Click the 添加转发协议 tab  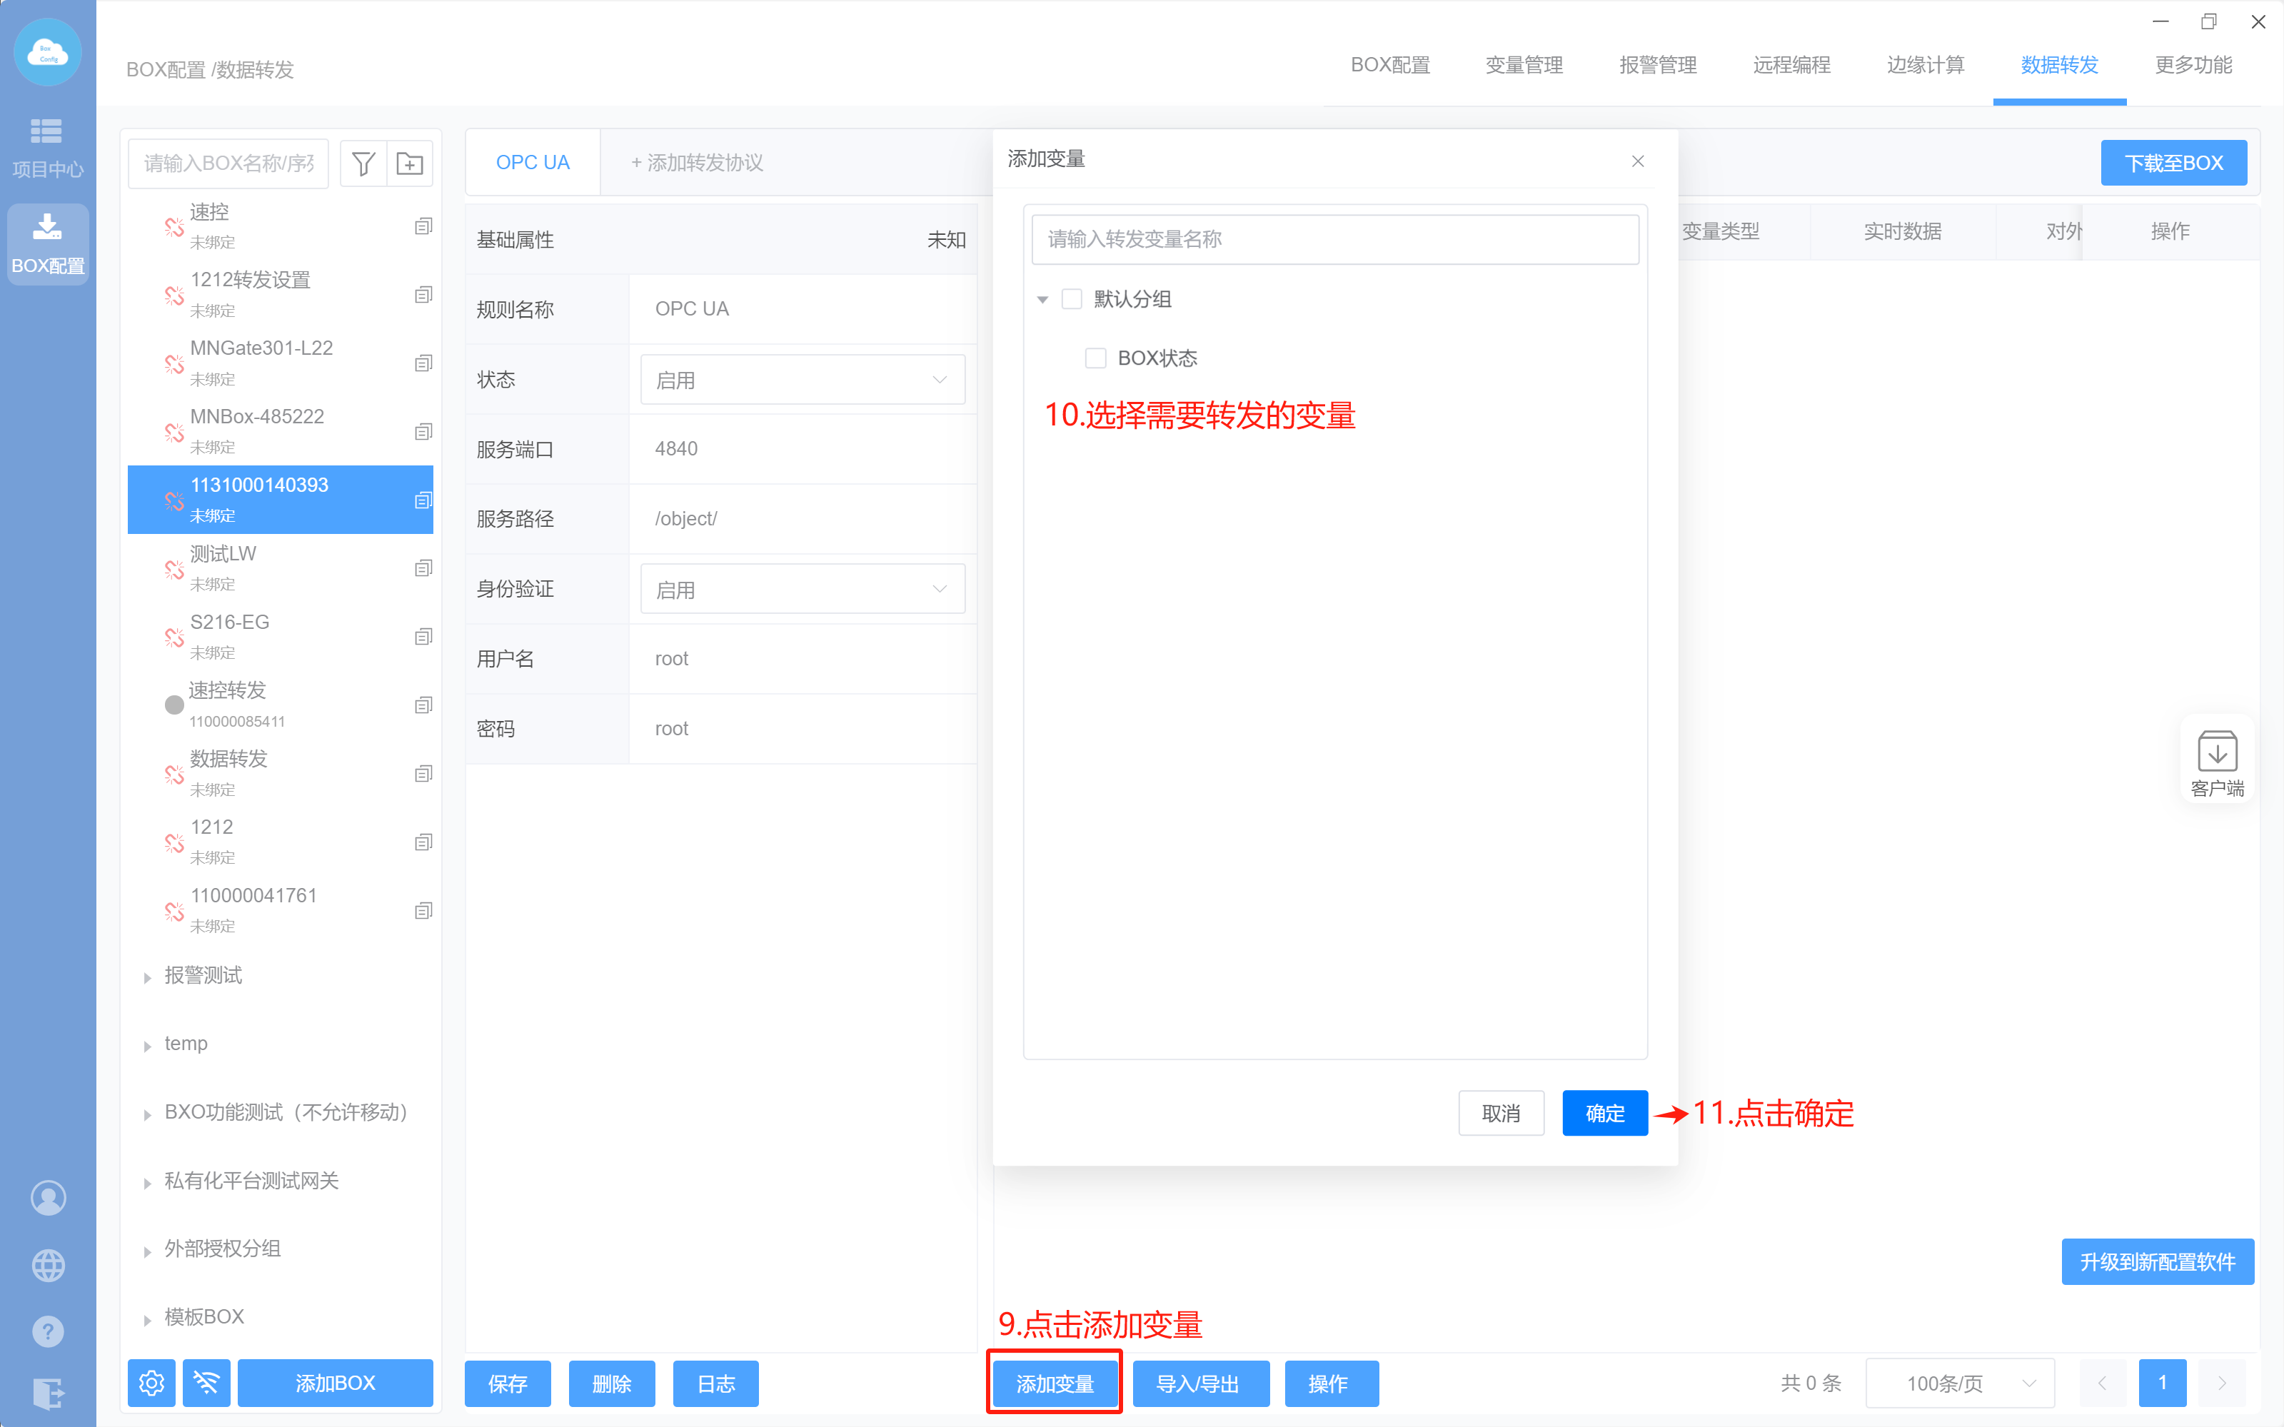[697, 162]
